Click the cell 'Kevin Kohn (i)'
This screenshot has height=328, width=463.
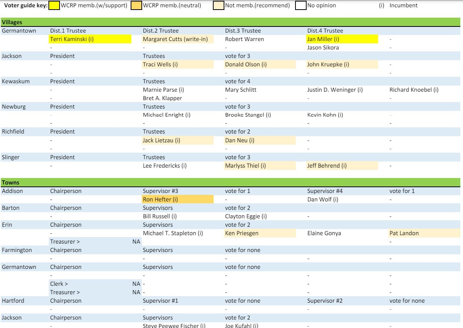pyautogui.click(x=325, y=115)
